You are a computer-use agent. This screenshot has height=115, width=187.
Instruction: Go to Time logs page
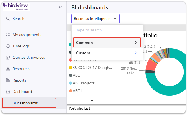click(21, 46)
